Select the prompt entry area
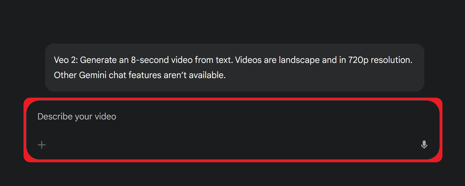The height and width of the screenshot is (186, 465). (203, 125)
